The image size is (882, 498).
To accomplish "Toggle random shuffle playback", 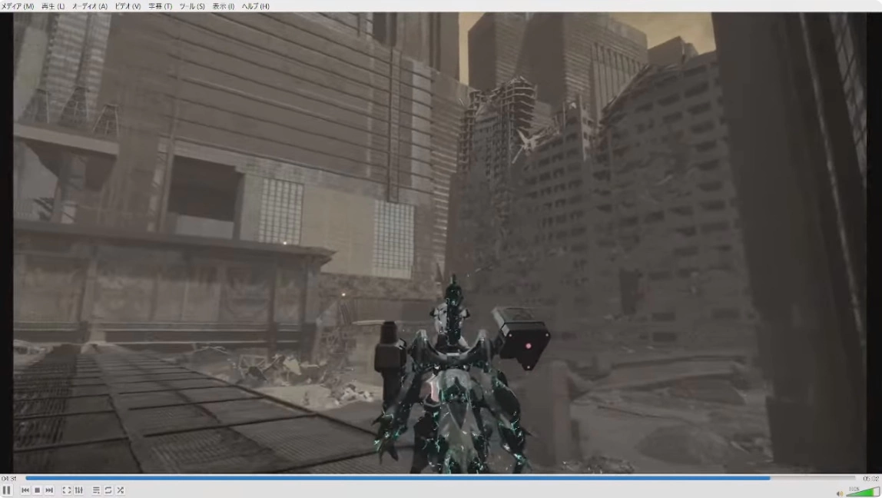I will pos(121,490).
